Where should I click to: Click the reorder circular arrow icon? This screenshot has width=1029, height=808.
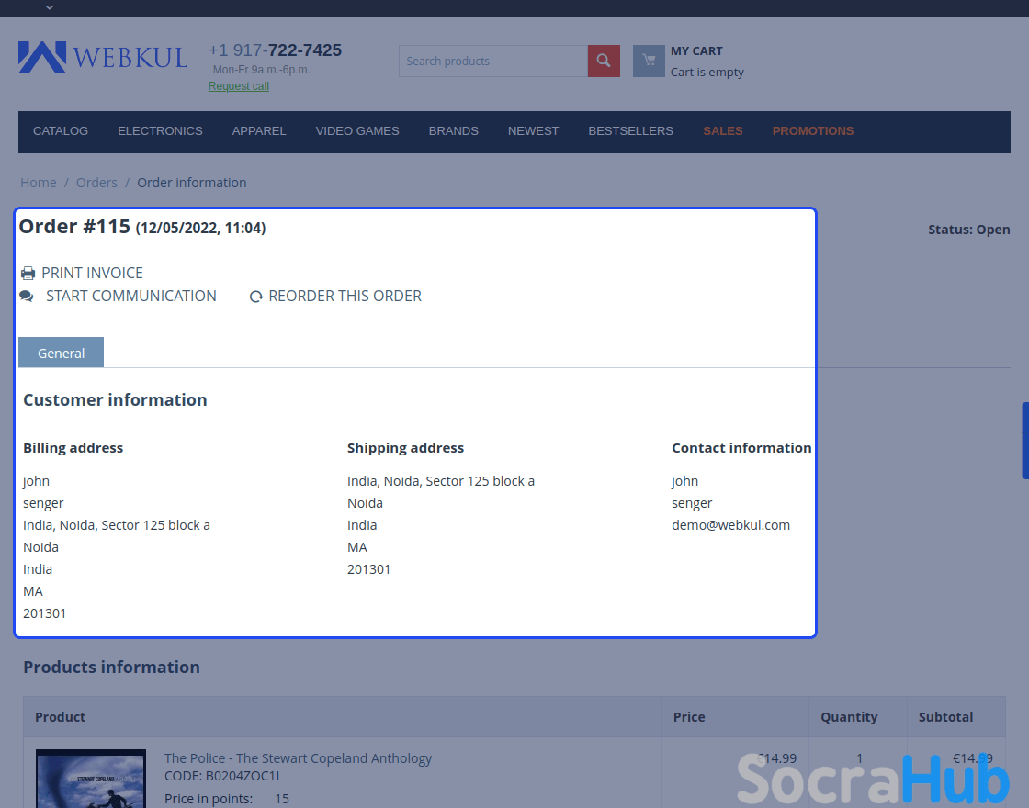(x=256, y=297)
